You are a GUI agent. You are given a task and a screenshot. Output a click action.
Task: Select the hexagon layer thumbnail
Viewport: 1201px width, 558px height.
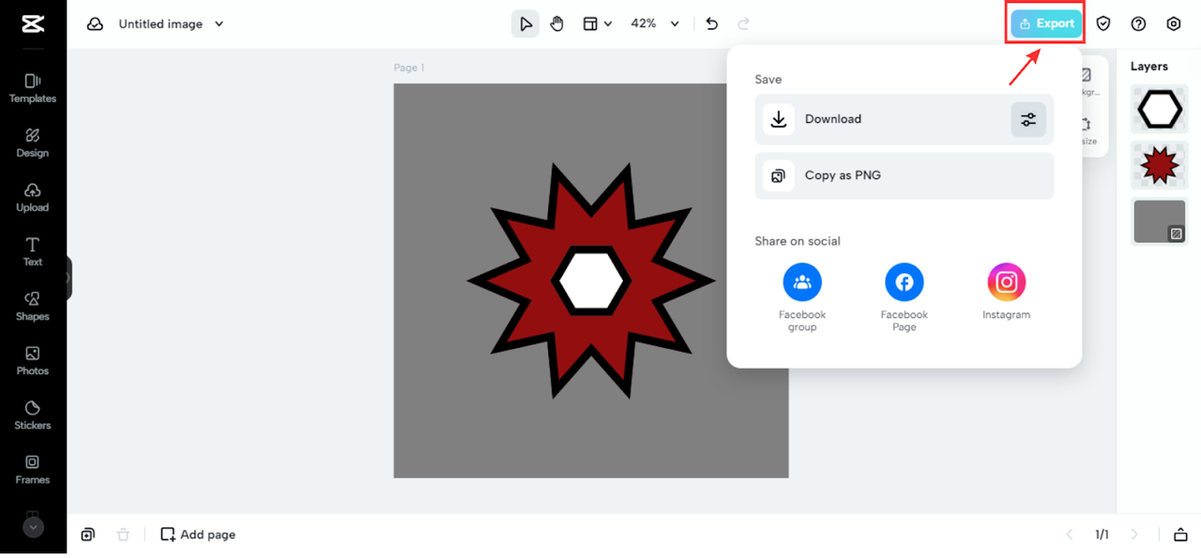pos(1160,110)
